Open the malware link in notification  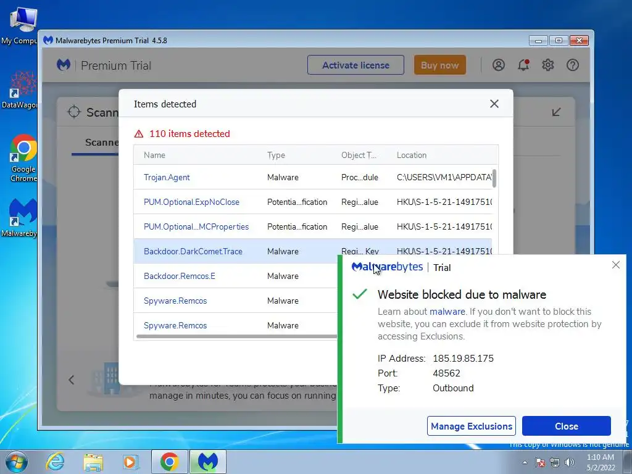click(x=447, y=312)
